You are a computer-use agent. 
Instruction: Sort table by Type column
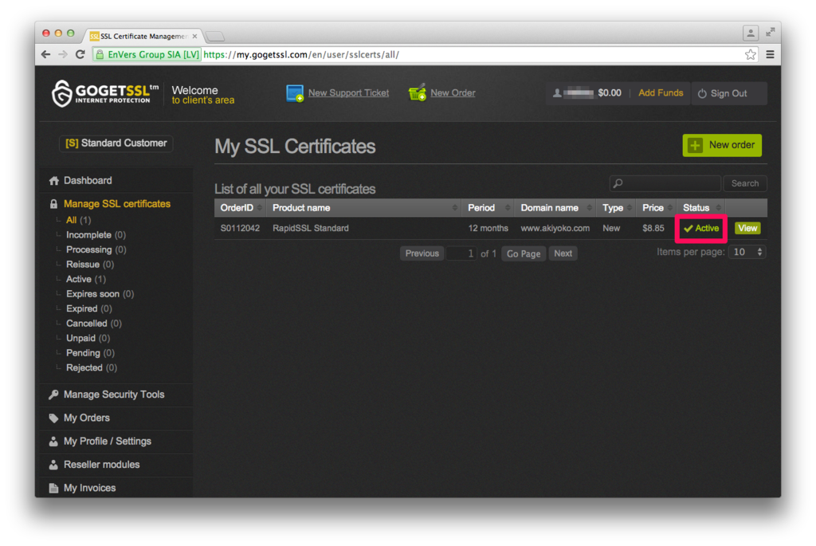coord(616,208)
